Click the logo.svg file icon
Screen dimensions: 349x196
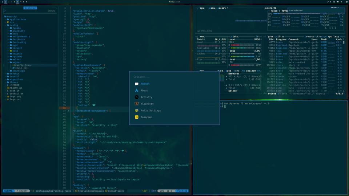coord(8,97)
